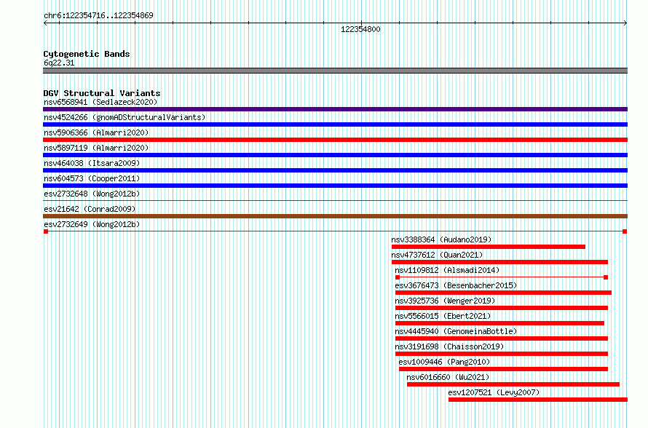Click nsv4737612 (Quan2021) label
Image resolution: width=648 pixels, height=428 pixels.
click(x=438, y=255)
